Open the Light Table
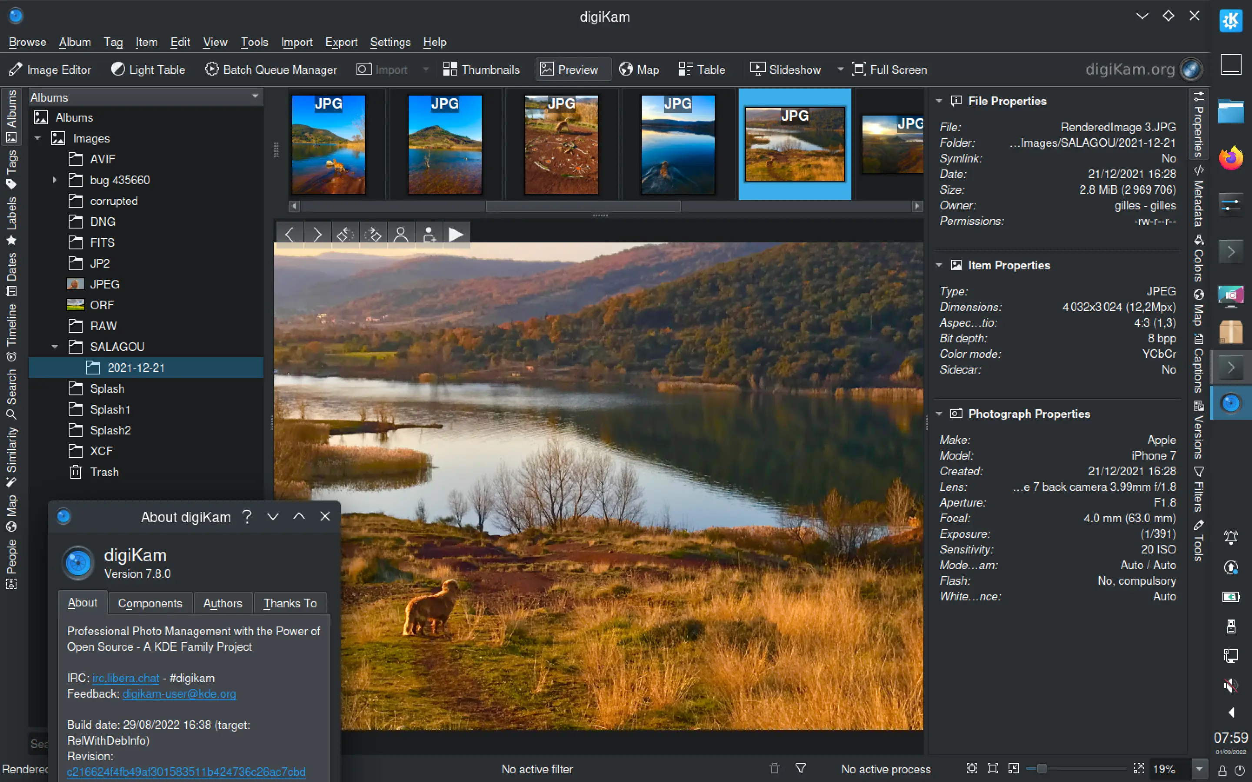1252x782 pixels. coord(149,70)
